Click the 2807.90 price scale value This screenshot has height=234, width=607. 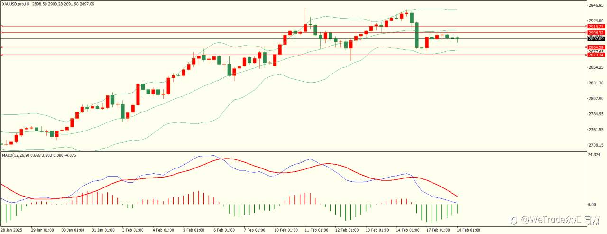pyautogui.click(x=596, y=99)
